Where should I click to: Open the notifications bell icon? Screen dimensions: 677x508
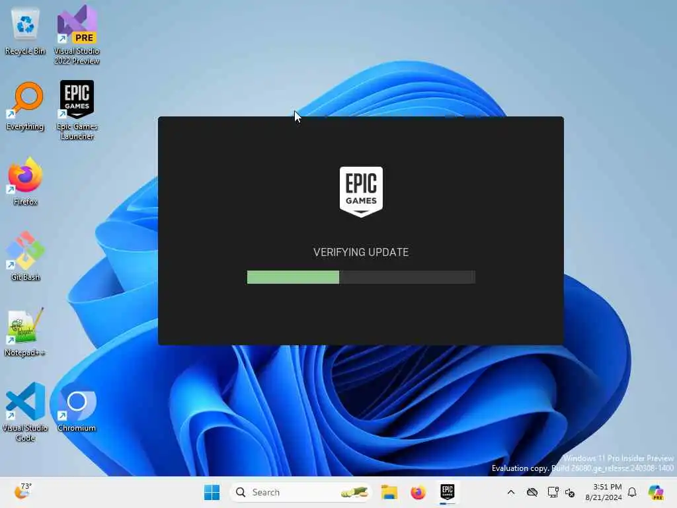(x=632, y=492)
